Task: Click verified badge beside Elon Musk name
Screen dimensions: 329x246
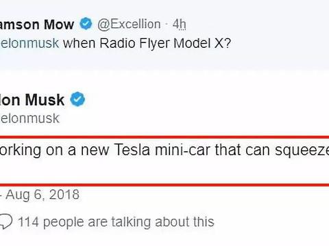Action: (x=77, y=99)
